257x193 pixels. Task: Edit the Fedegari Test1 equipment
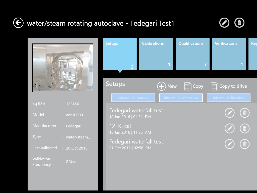point(224,23)
